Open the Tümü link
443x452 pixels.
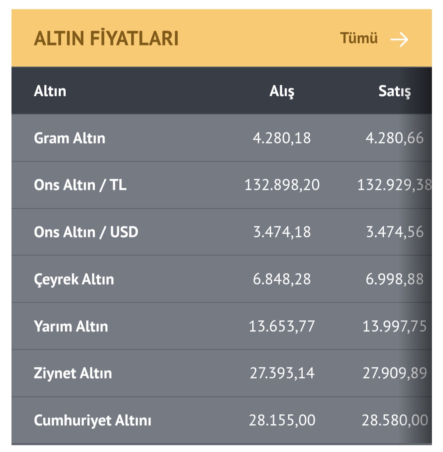click(x=359, y=39)
